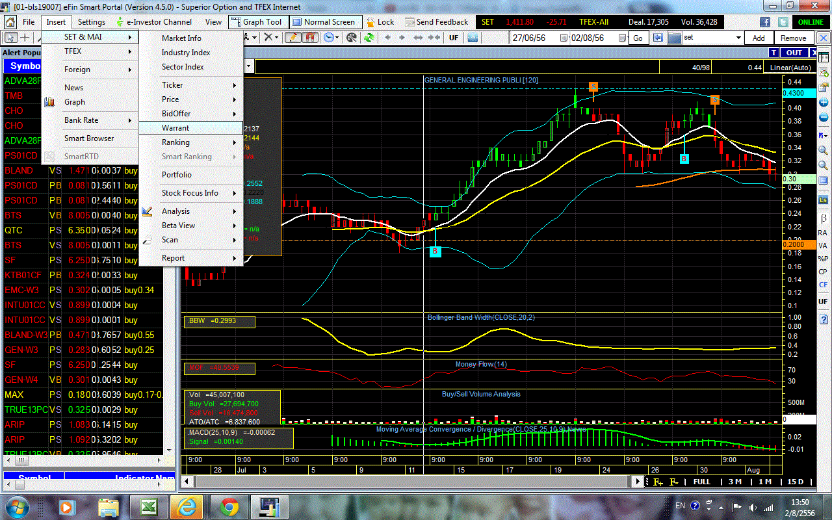This screenshot has width=832, height=520.
Task: Open Internet Explorer from the taskbar
Action: tap(188, 506)
